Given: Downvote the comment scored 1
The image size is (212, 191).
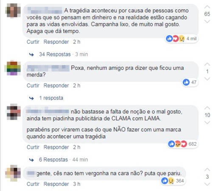Looking at the screenshot, I should coord(207,79).
